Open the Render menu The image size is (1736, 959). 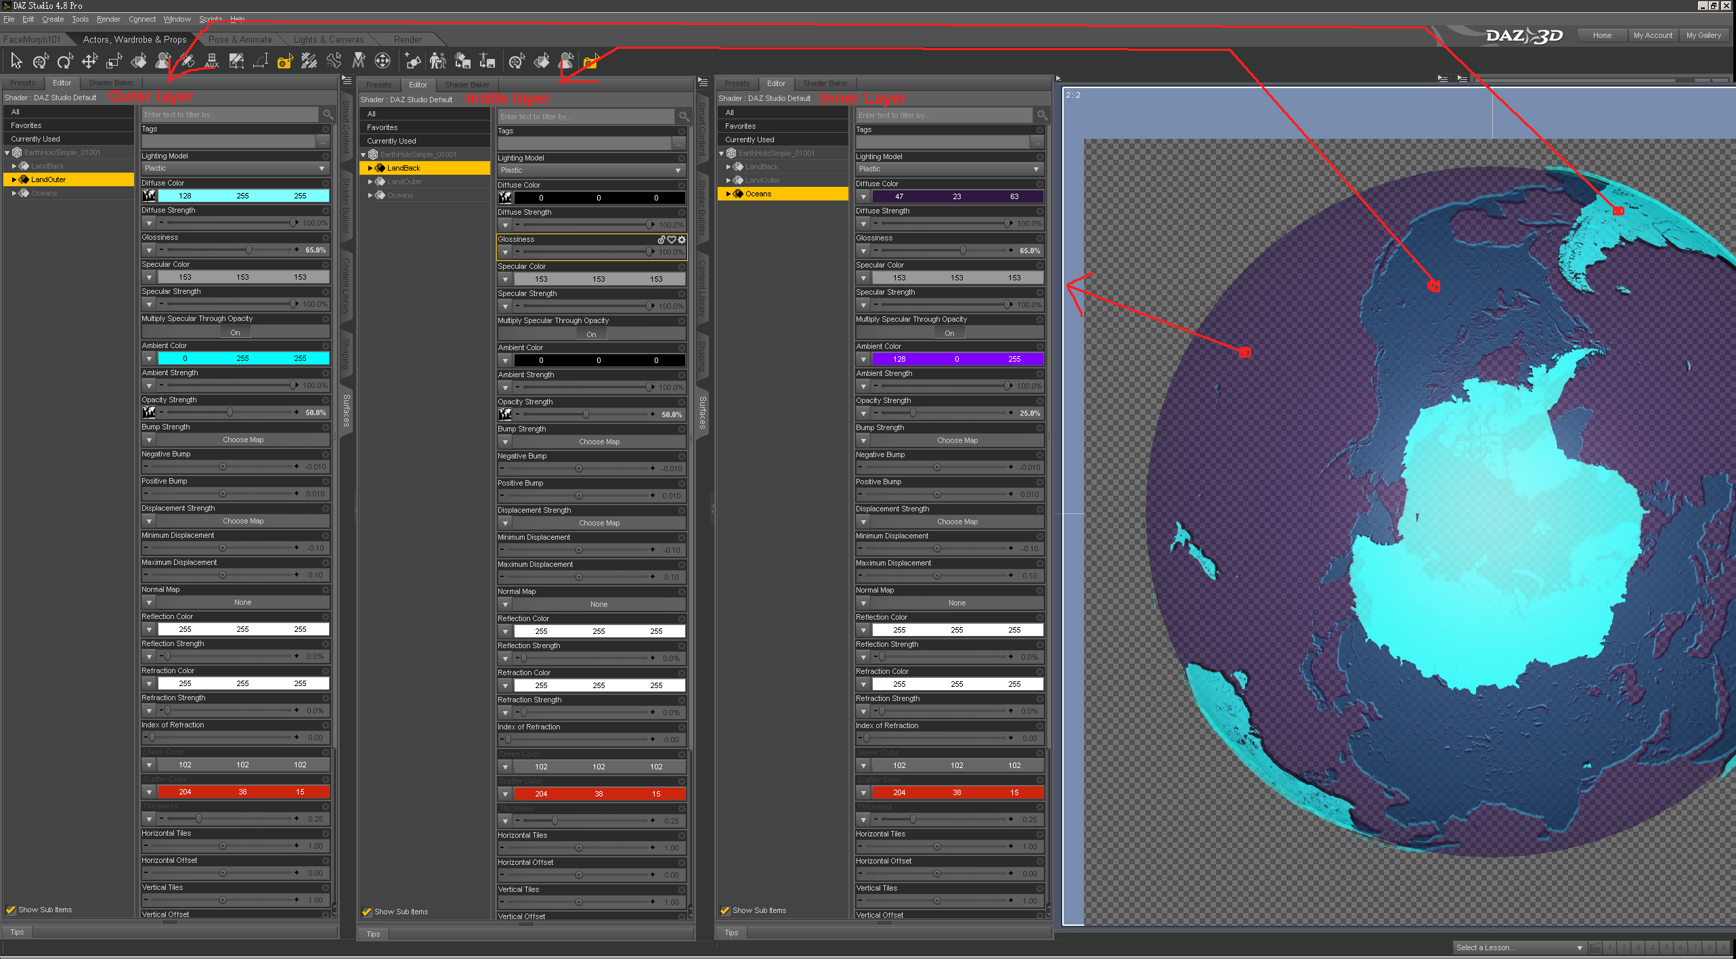[108, 19]
